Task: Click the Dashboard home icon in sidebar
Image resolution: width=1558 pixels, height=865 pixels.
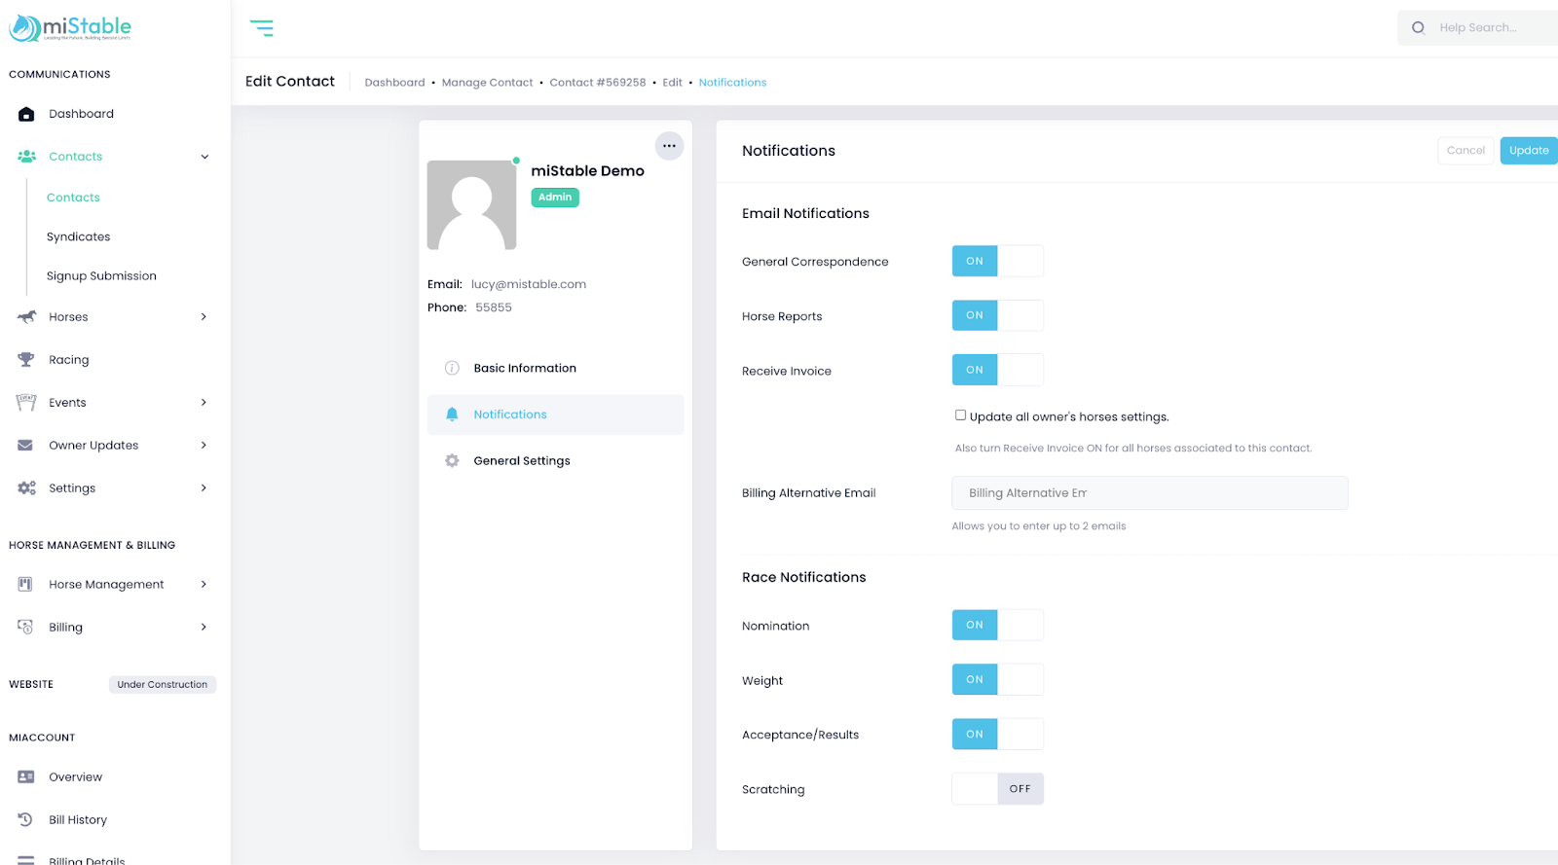Action: pyautogui.click(x=26, y=114)
